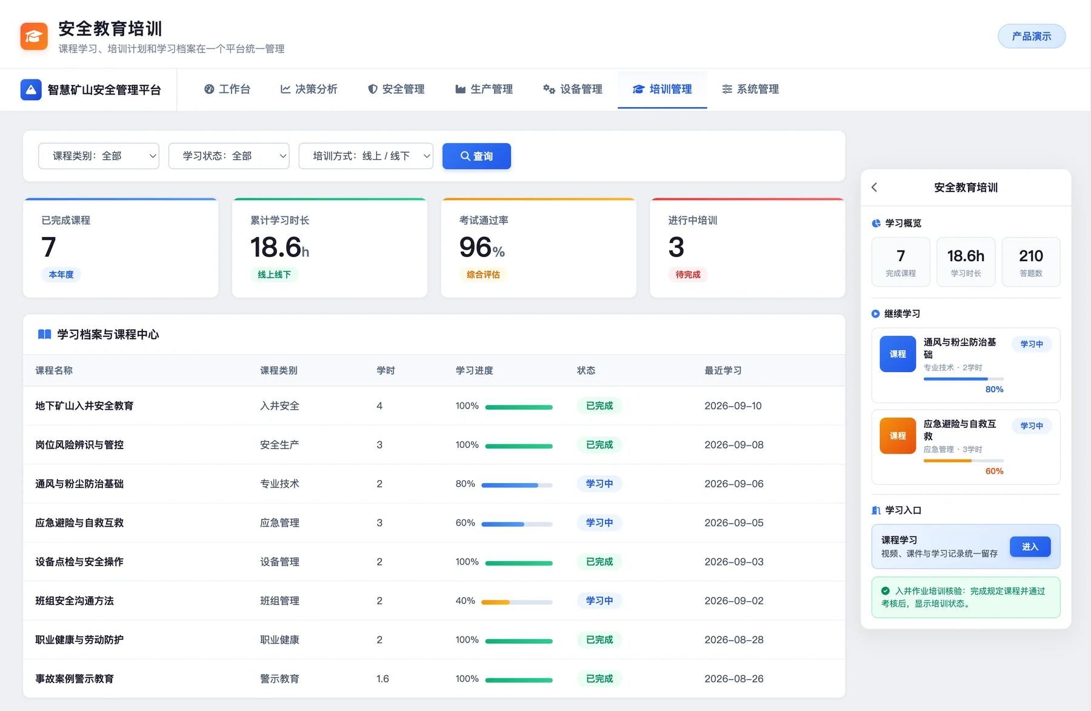Screen dimensions: 1091x711
Task: Switch to the 生产管理 tab
Action: tap(484, 90)
